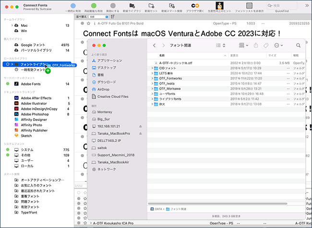Image resolution: width=312 pixels, height=228 pixels.
Task: Click the permanent activate green toolbar button
Action: click(94, 6)
